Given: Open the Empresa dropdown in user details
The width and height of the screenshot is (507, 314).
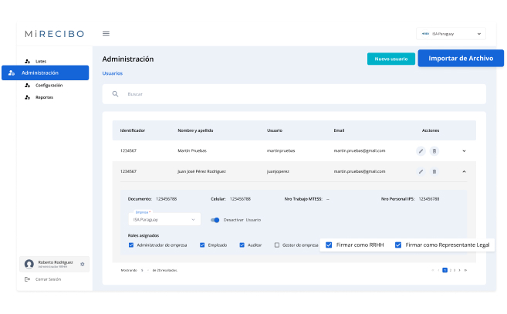Looking at the screenshot, I should 164,219.
